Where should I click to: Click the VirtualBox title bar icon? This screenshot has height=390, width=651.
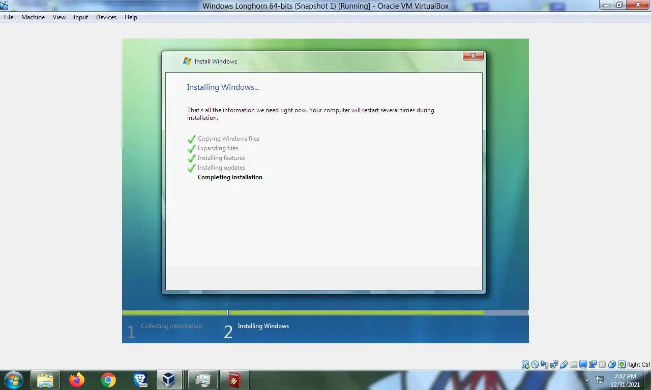pos(5,6)
